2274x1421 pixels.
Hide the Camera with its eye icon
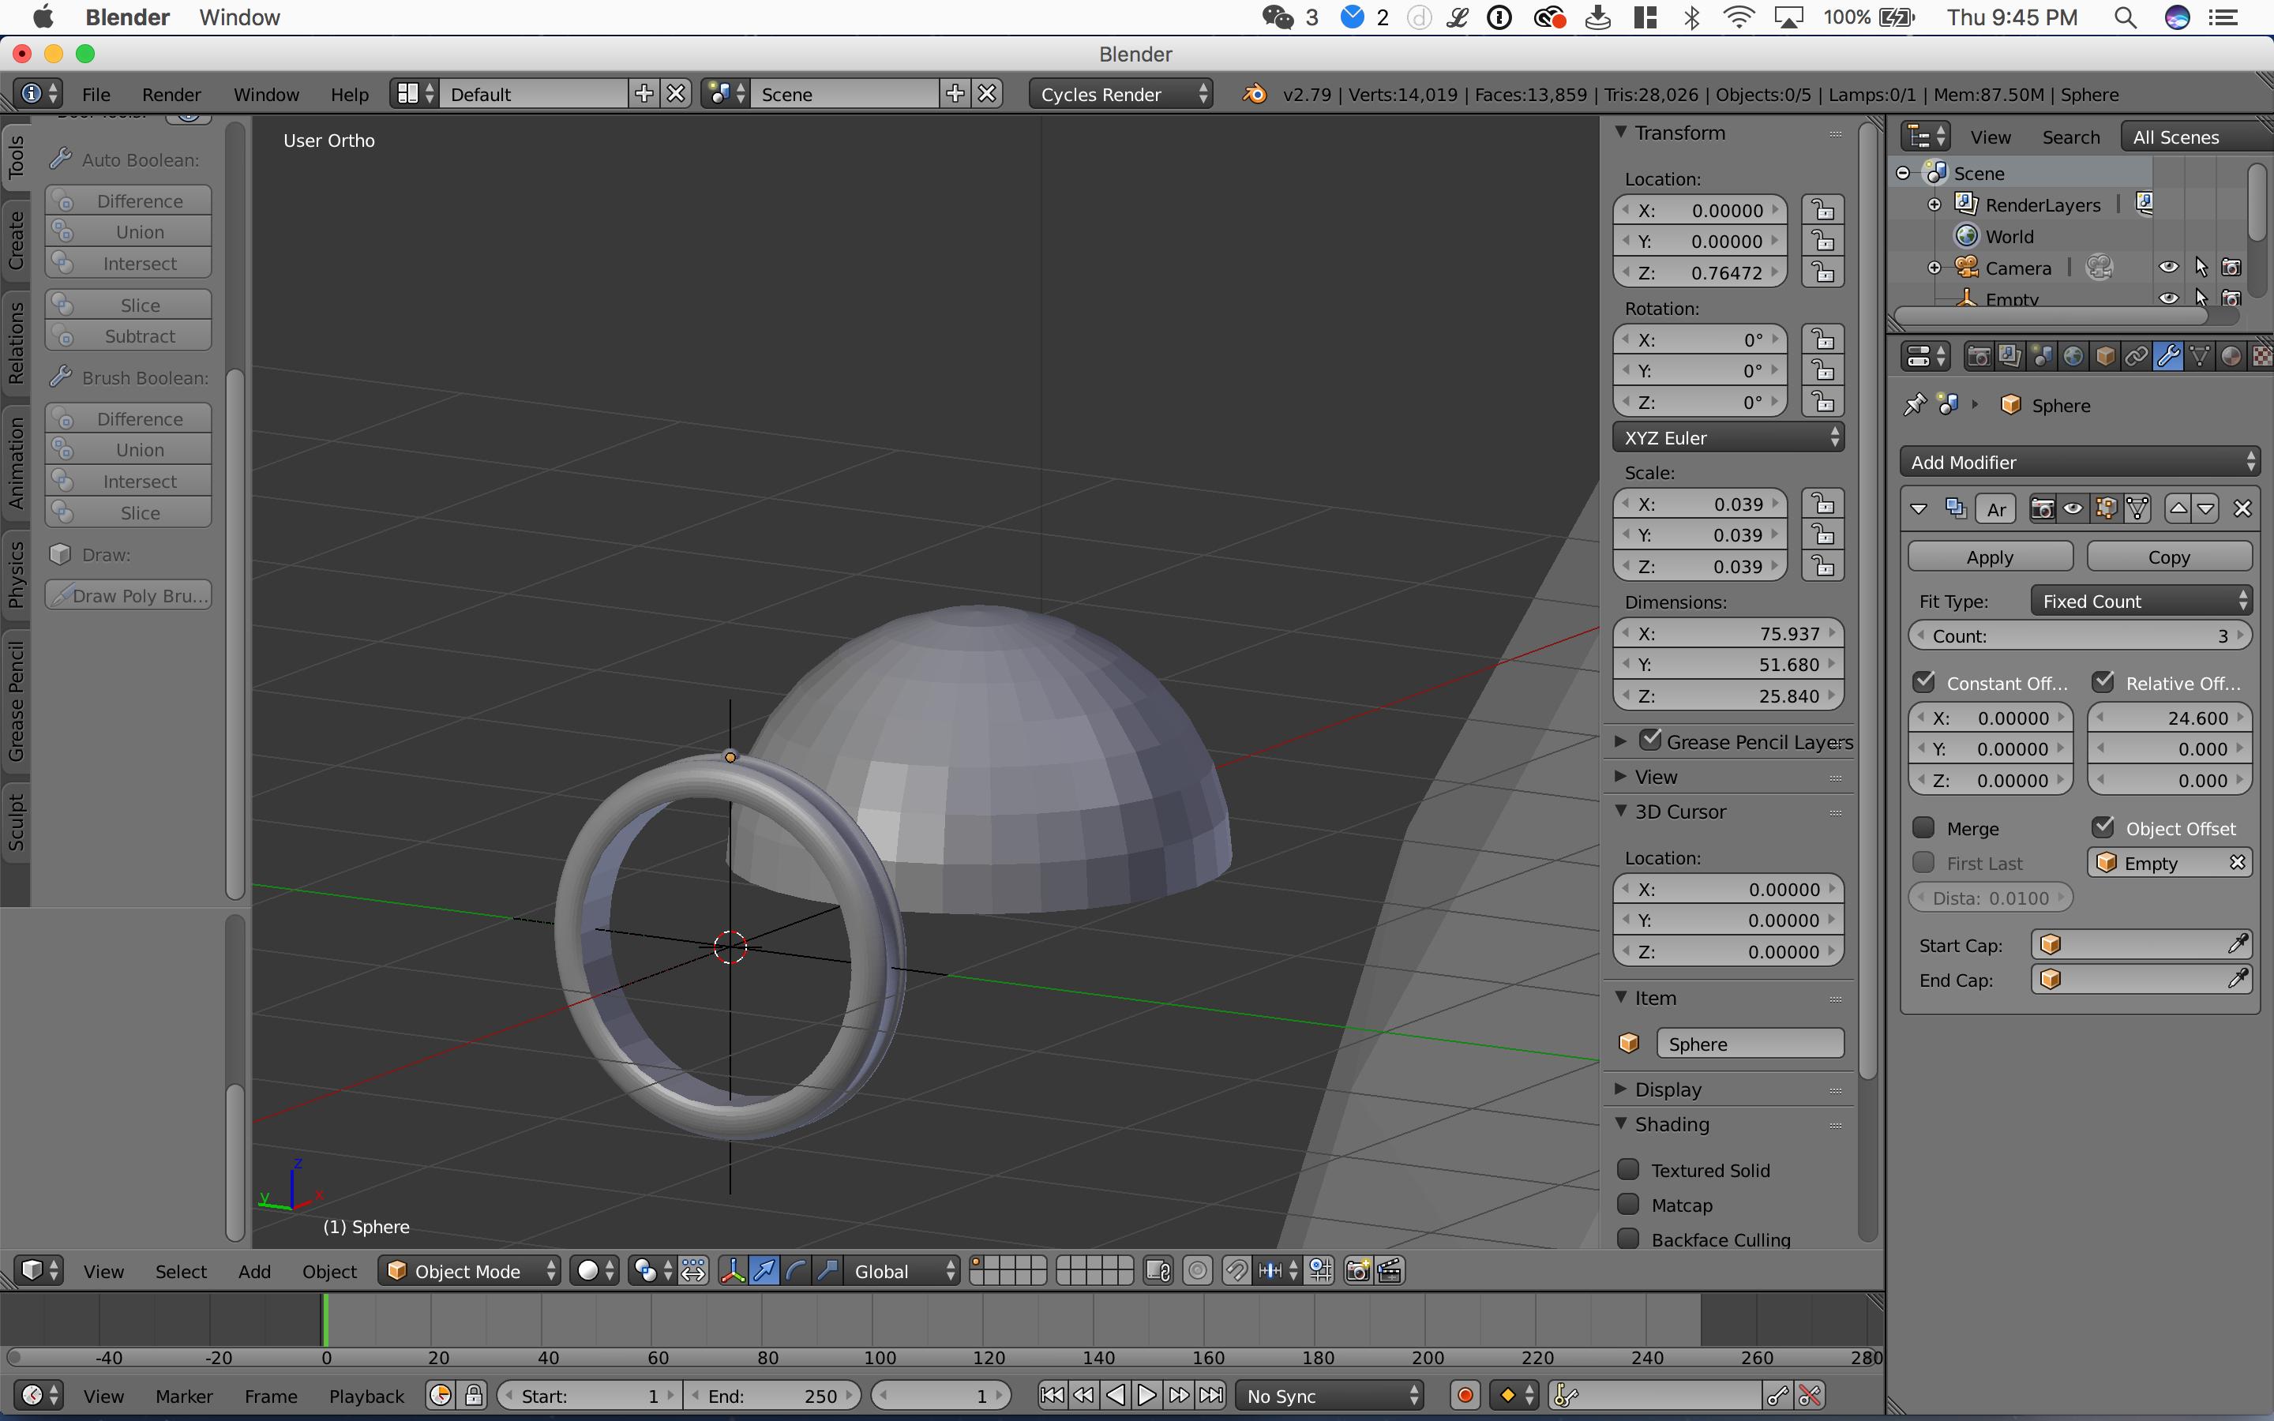point(2169,268)
